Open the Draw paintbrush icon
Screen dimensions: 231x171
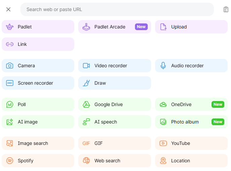click(x=86, y=83)
